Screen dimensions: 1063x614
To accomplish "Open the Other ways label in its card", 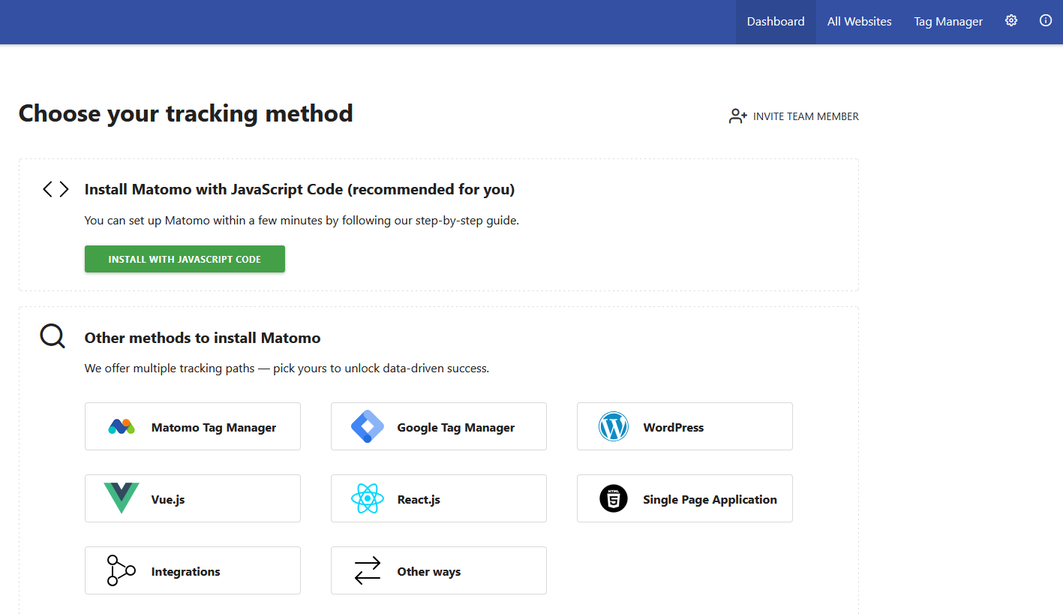I will pos(429,571).
